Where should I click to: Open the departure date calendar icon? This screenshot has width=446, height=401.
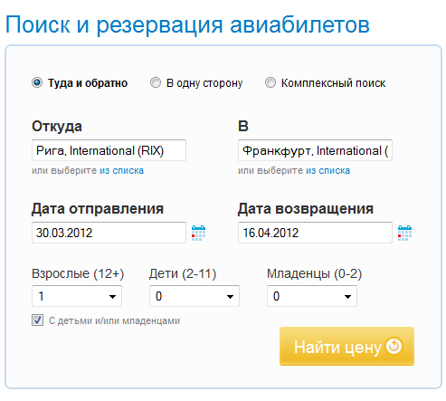point(198,233)
